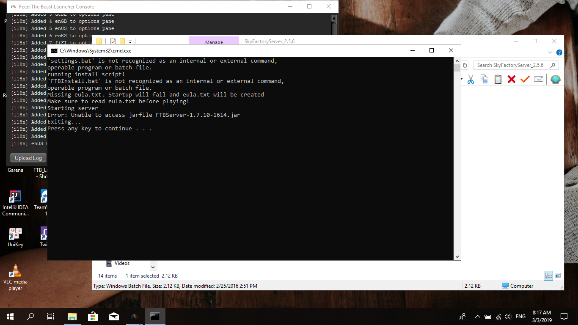
Task: Open Microsoft Store from taskbar
Action: 93,317
